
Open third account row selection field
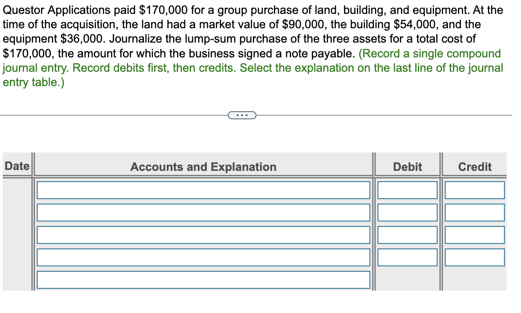coord(203,235)
